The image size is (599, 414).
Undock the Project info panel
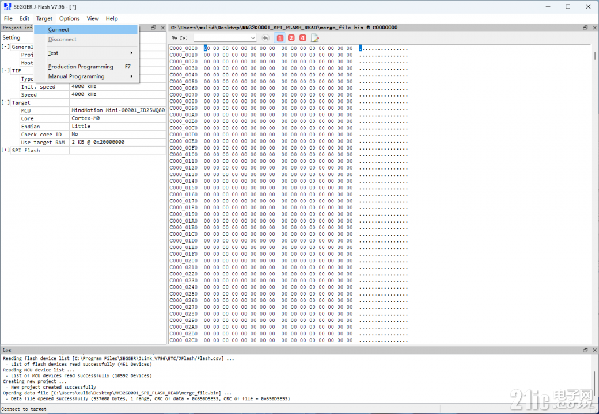pyautogui.click(x=154, y=28)
